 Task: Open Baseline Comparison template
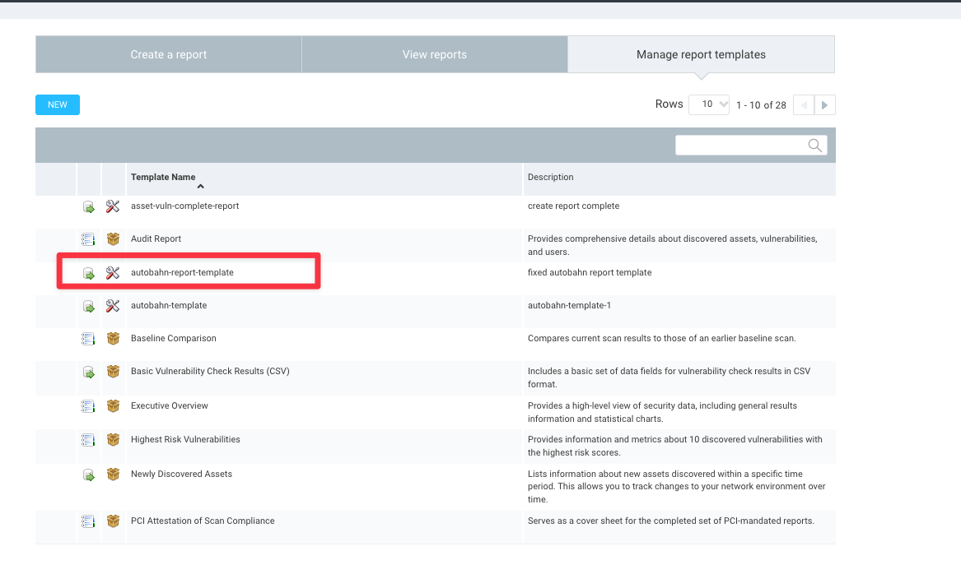[174, 339]
